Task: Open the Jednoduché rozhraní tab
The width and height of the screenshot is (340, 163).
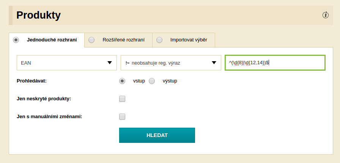Action: point(47,40)
